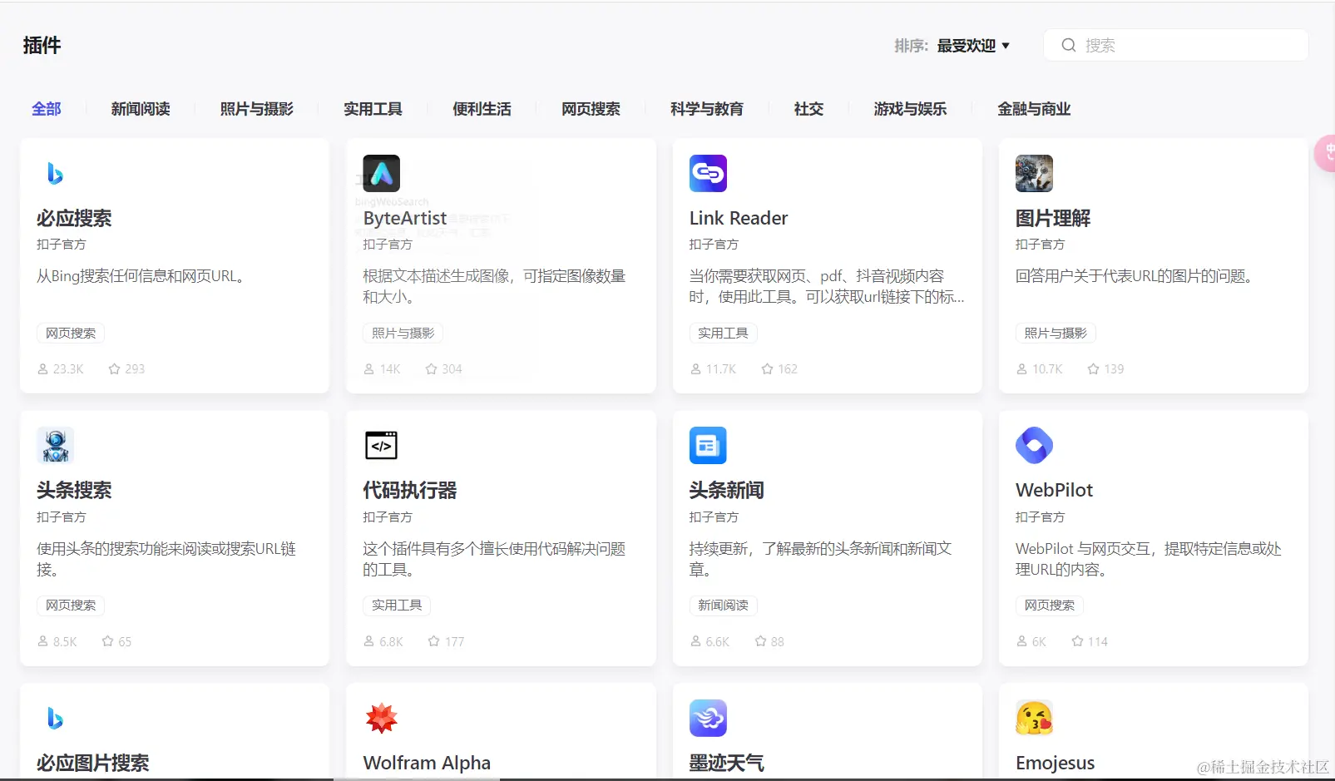Select the 全部 category tab
Viewport: 1335px width, 781px height.
(x=47, y=109)
